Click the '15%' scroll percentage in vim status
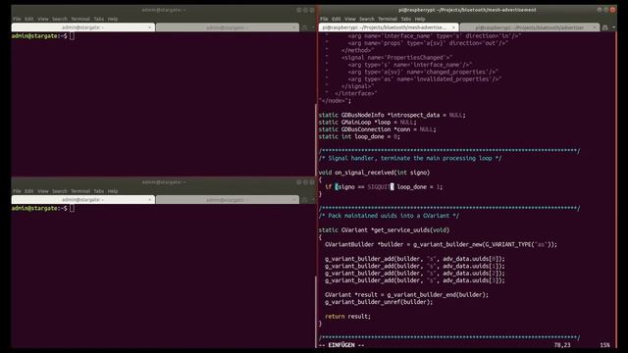628x353 pixels. (604, 345)
